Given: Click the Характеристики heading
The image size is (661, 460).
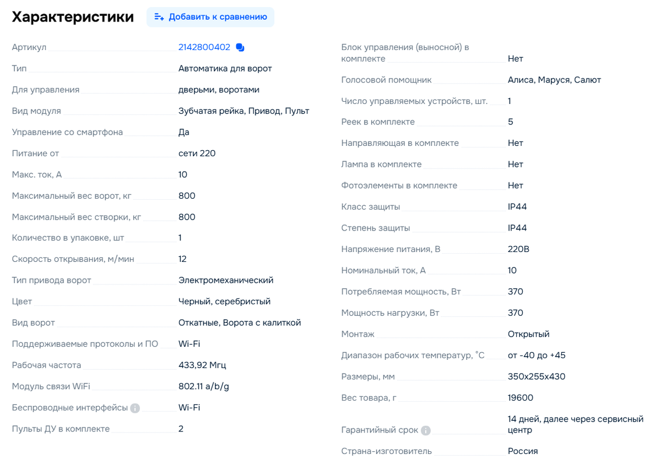Looking at the screenshot, I should click(72, 17).
